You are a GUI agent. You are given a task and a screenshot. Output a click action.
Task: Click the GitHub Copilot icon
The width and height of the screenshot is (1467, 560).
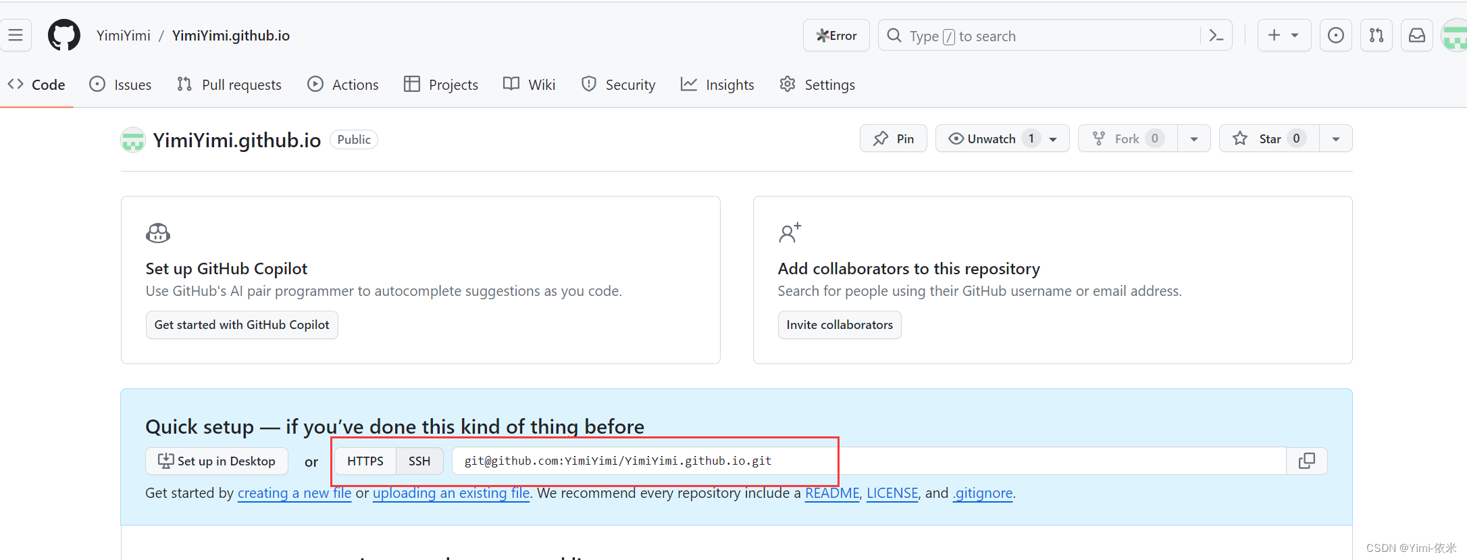(158, 233)
